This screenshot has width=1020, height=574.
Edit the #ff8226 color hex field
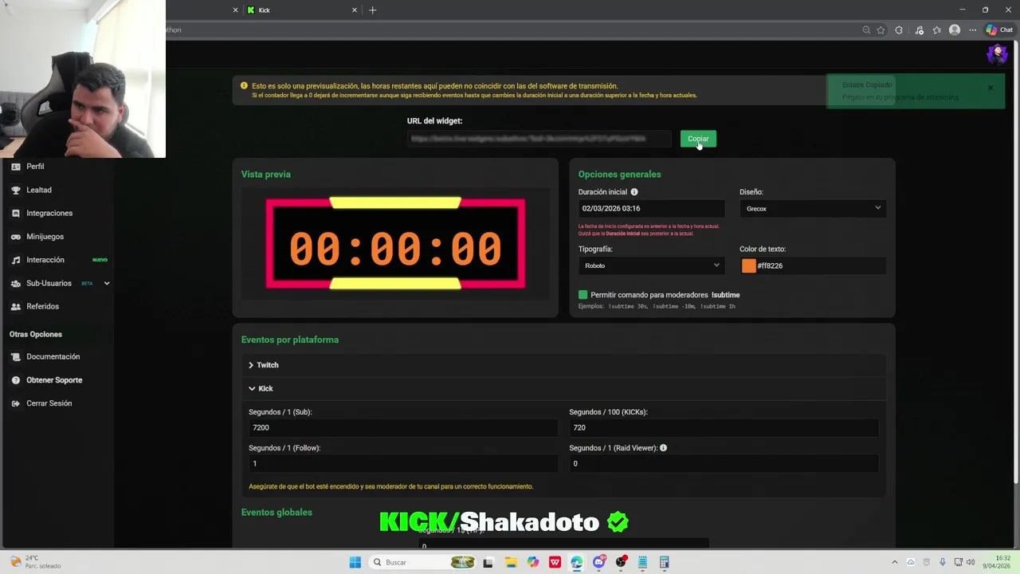[x=820, y=265]
